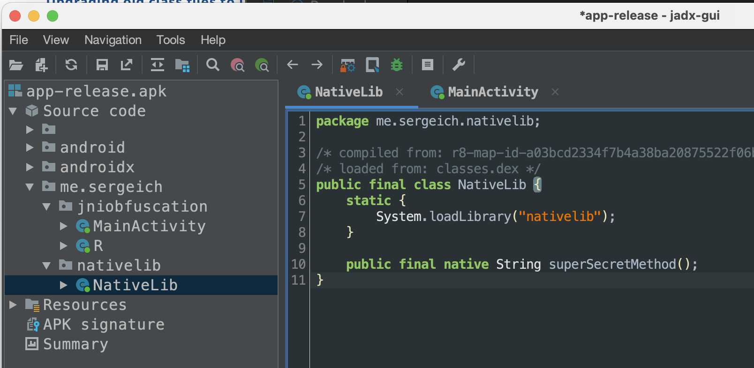Click the Open file folder icon
The image size is (754, 368).
[x=16, y=65]
